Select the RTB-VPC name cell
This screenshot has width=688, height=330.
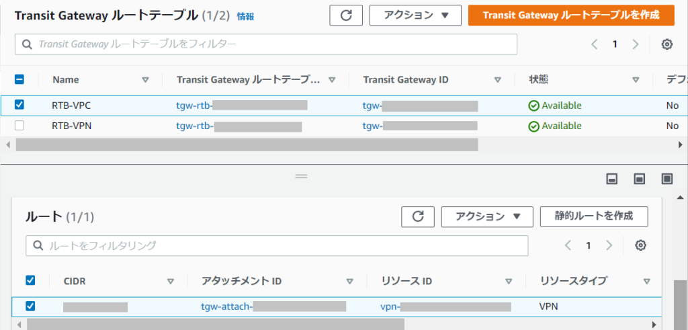(x=71, y=106)
